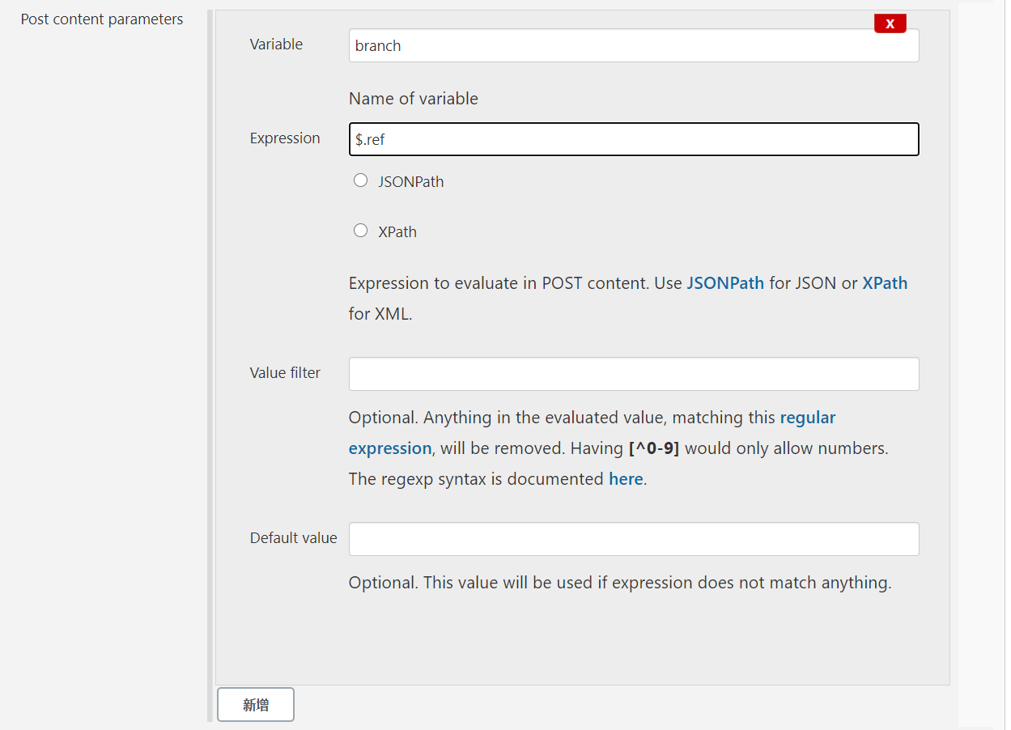Image resolution: width=1011 pixels, height=730 pixels.
Task: Click the Variable input containing 'branch'
Action: pyautogui.click(x=633, y=45)
